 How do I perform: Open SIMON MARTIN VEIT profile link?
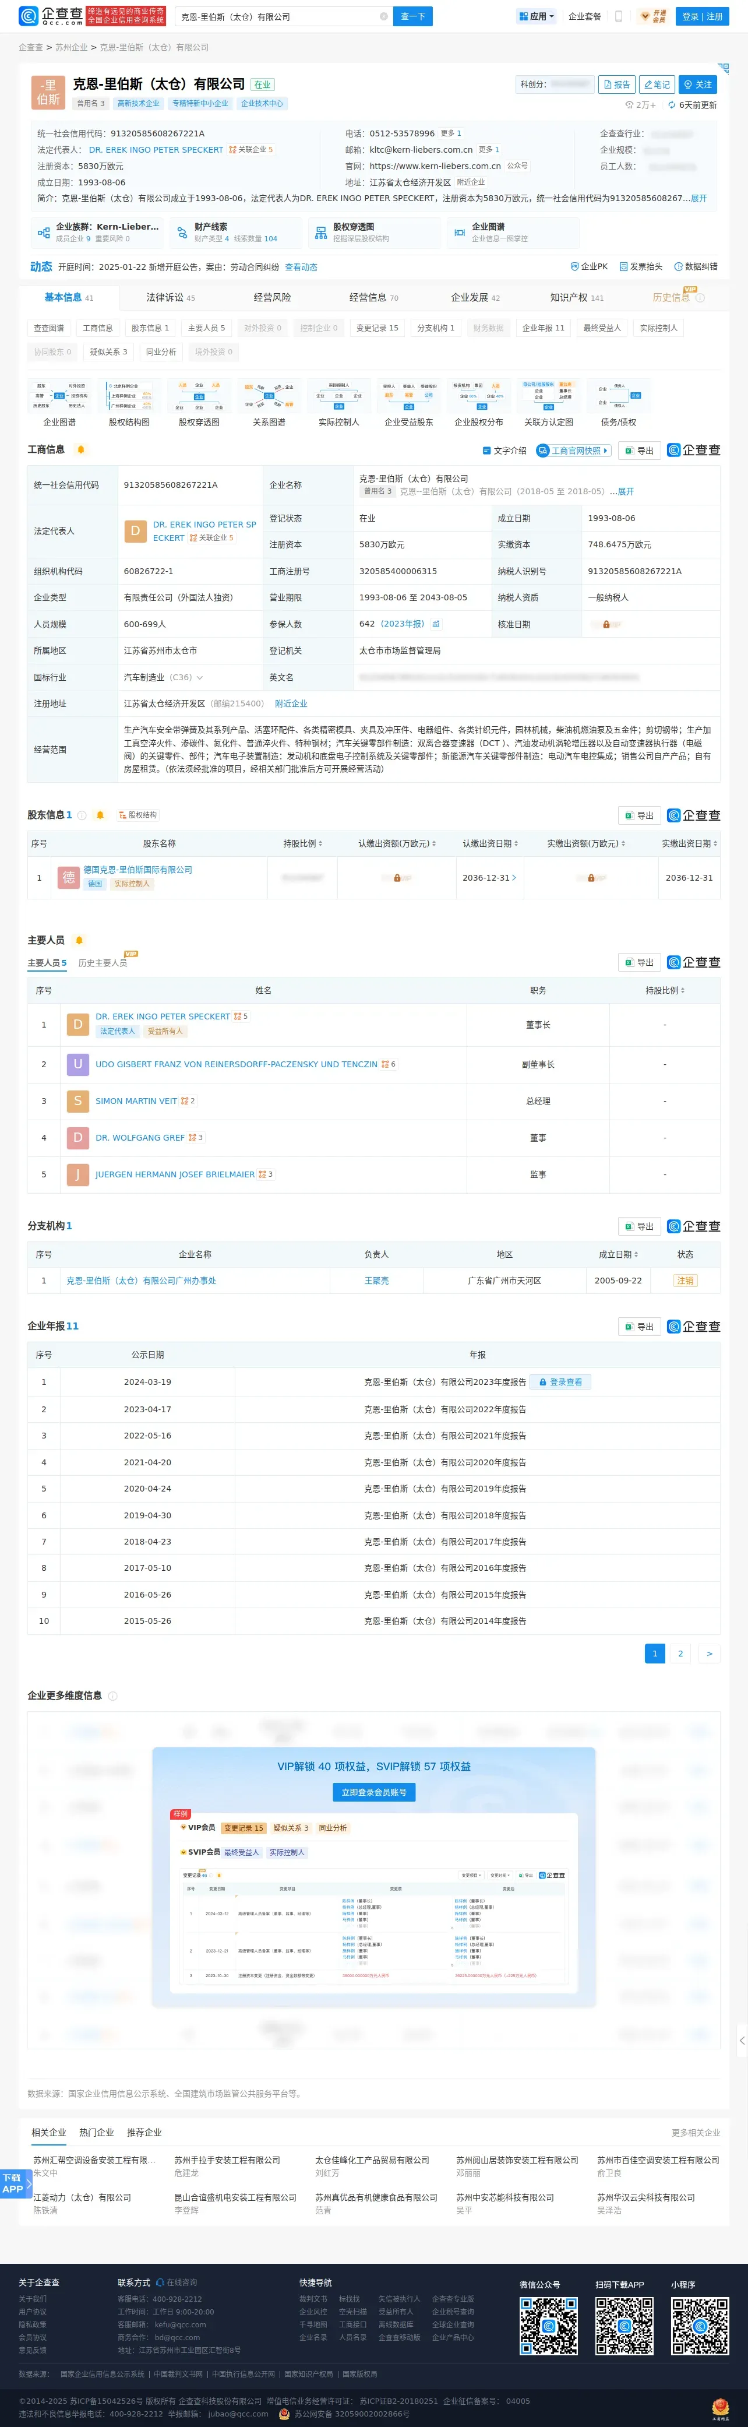(136, 1100)
